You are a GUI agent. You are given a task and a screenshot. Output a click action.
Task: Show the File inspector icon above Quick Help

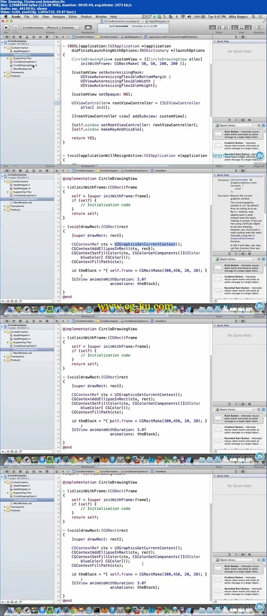click(x=236, y=36)
